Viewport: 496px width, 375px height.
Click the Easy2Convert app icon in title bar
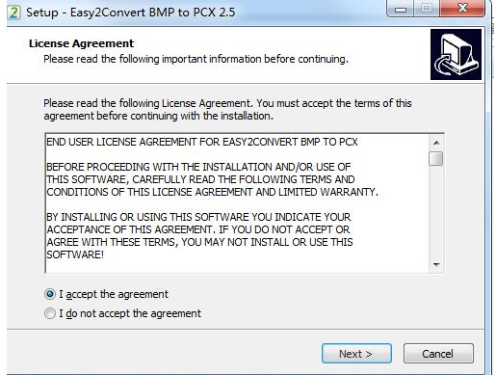(x=13, y=13)
